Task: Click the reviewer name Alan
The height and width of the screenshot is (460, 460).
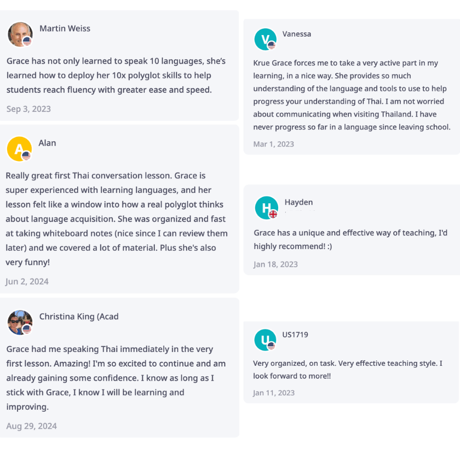Action: (x=47, y=143)
